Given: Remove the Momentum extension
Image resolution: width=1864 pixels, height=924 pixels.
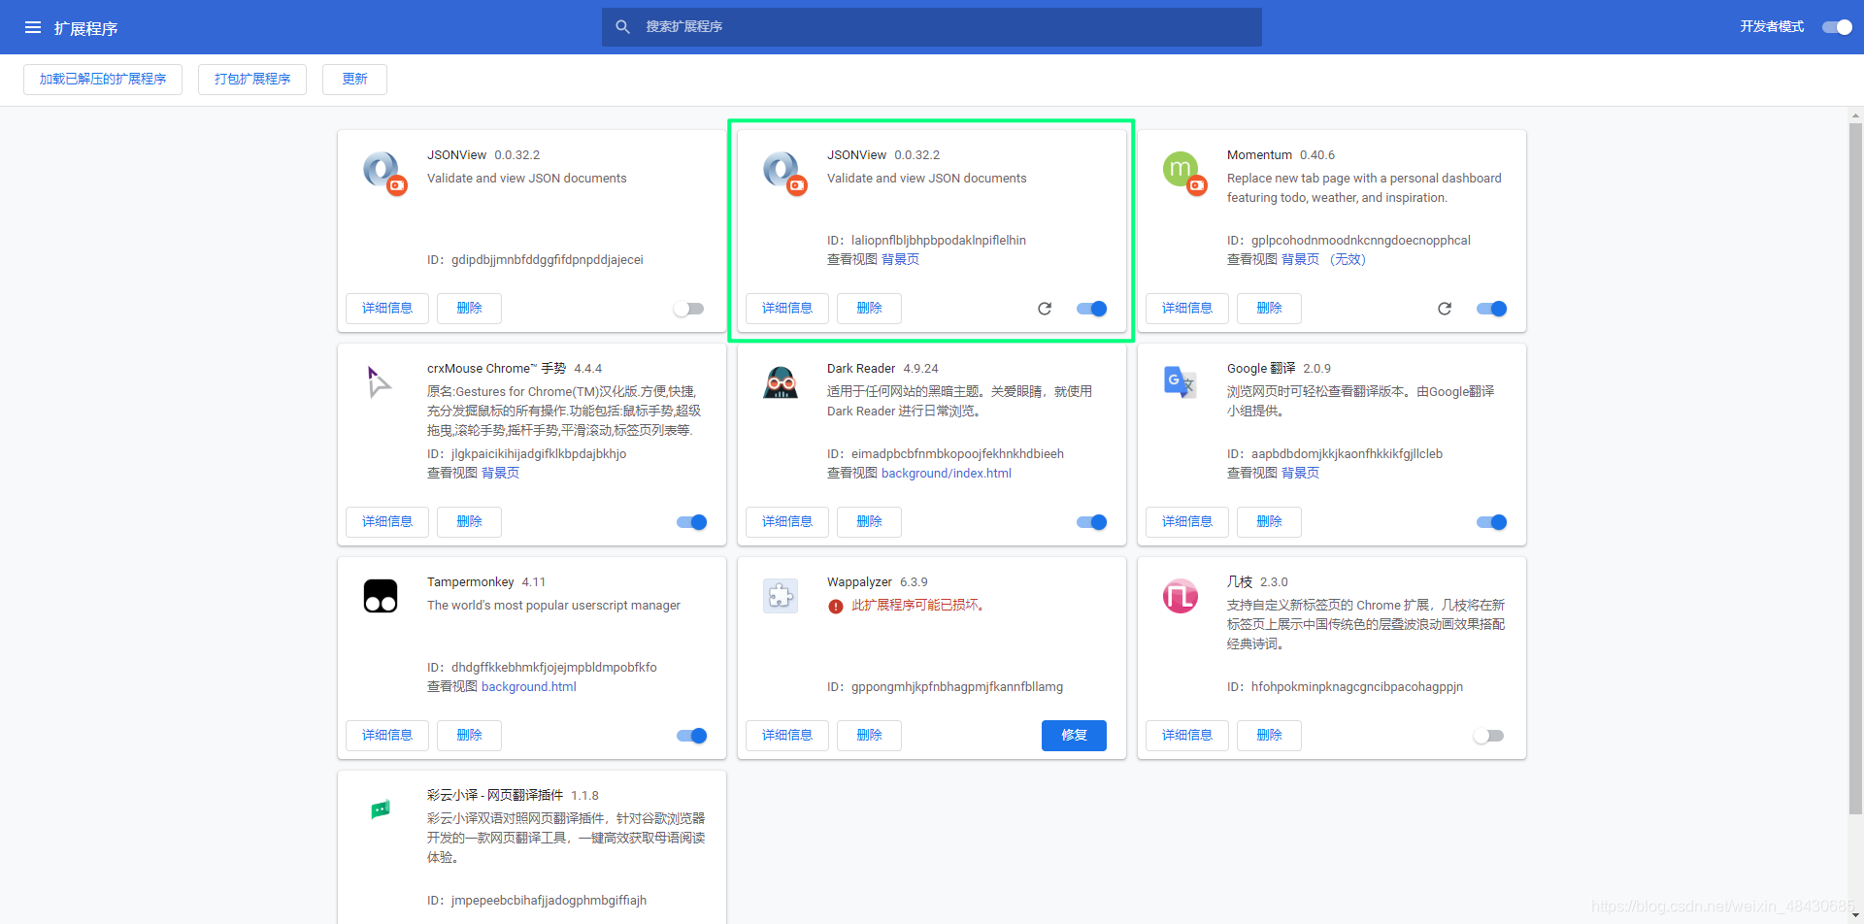Looking at the screenshot, I should click(1269, 309).
